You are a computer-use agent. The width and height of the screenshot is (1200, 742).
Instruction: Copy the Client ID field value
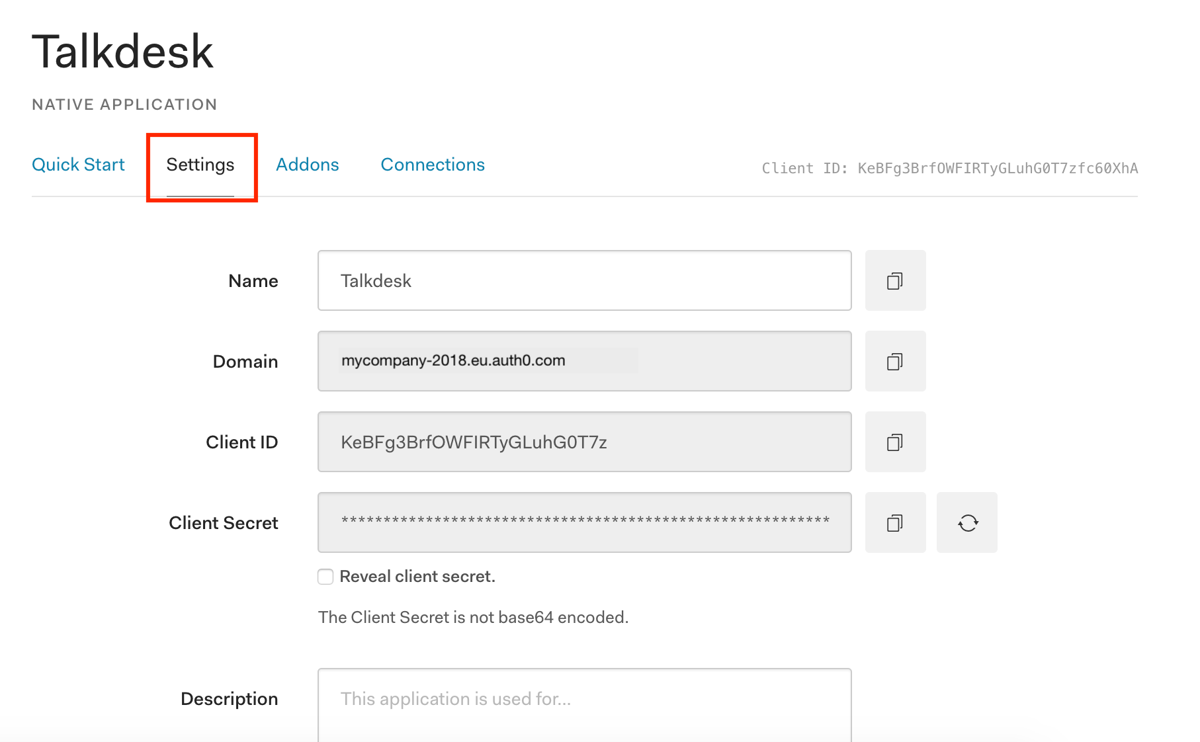pos(895,442)
